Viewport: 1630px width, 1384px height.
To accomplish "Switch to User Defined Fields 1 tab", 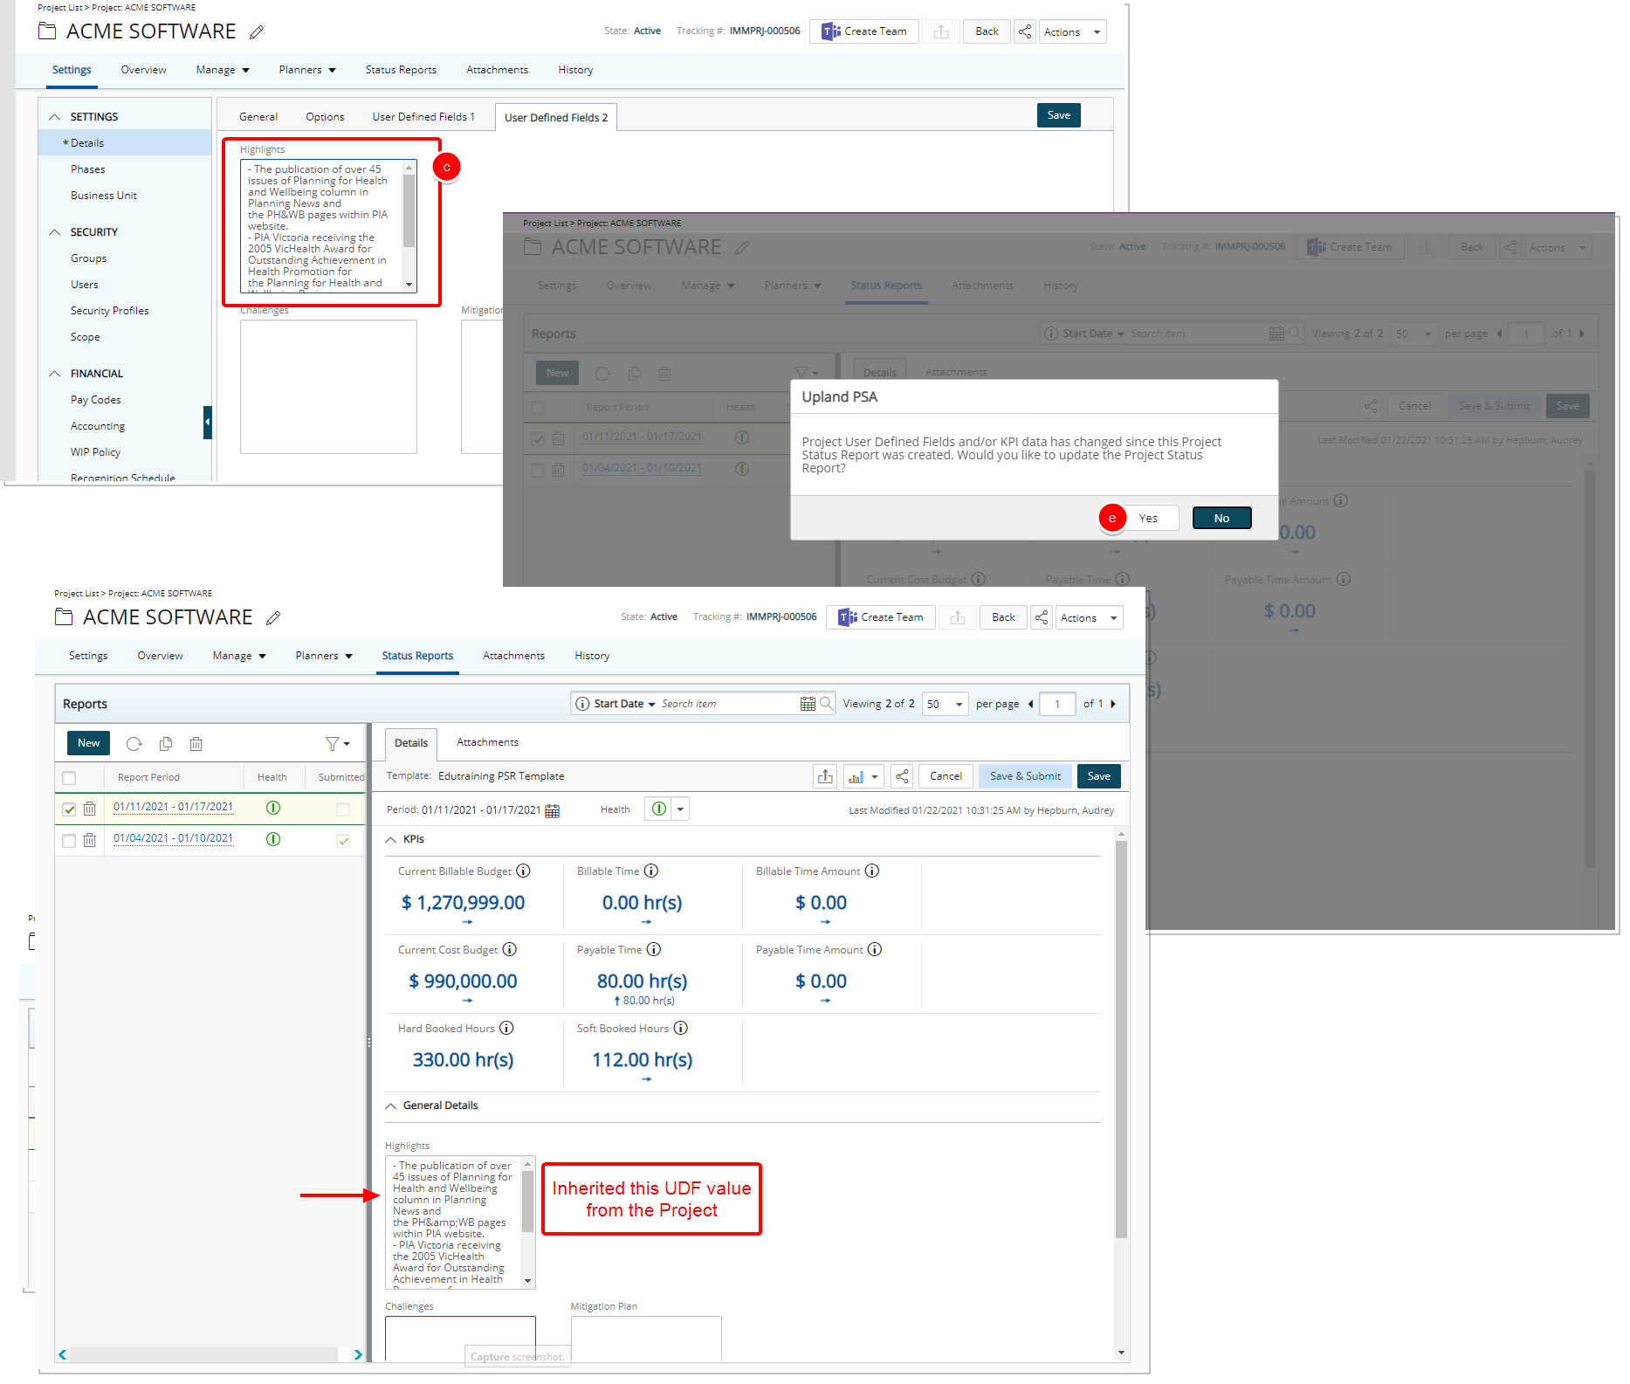I will (x=423, y=117).
